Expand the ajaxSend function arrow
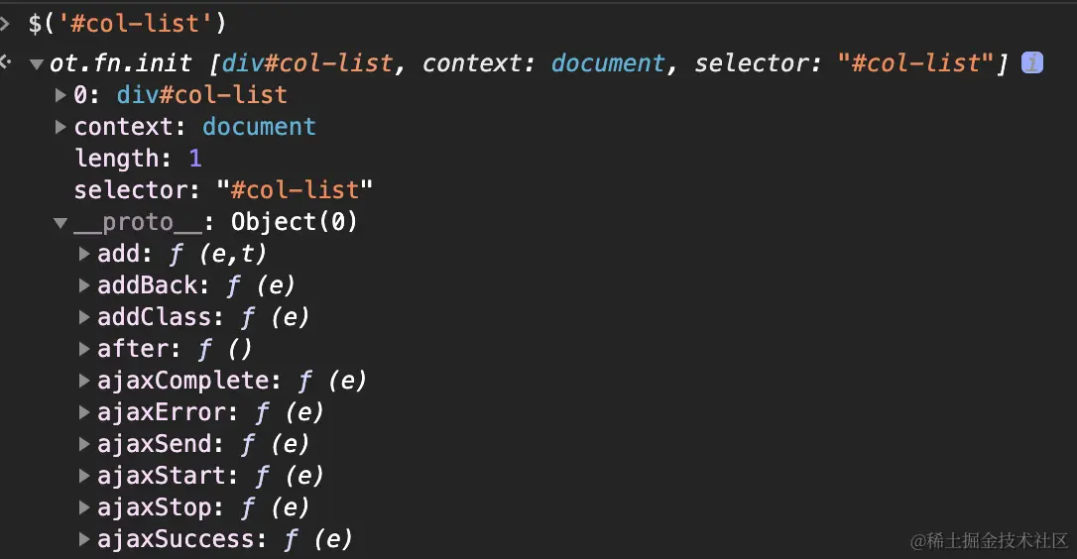Viewport: 1077px width, 559px height. (85, 445)
